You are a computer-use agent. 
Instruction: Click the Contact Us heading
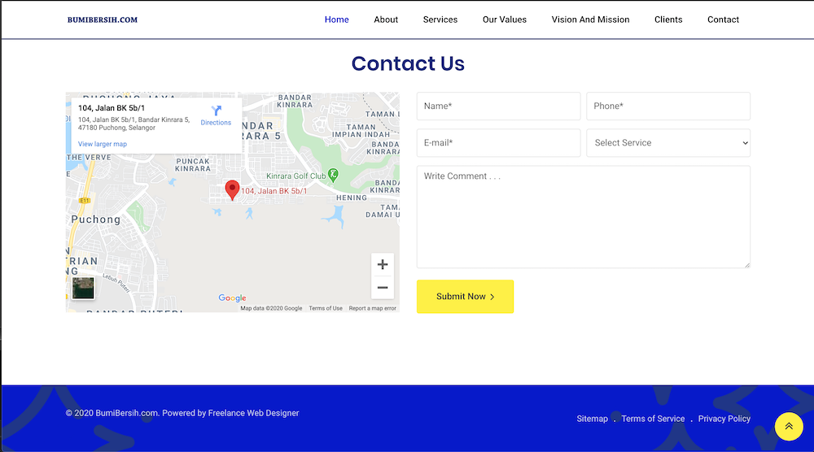408,63
